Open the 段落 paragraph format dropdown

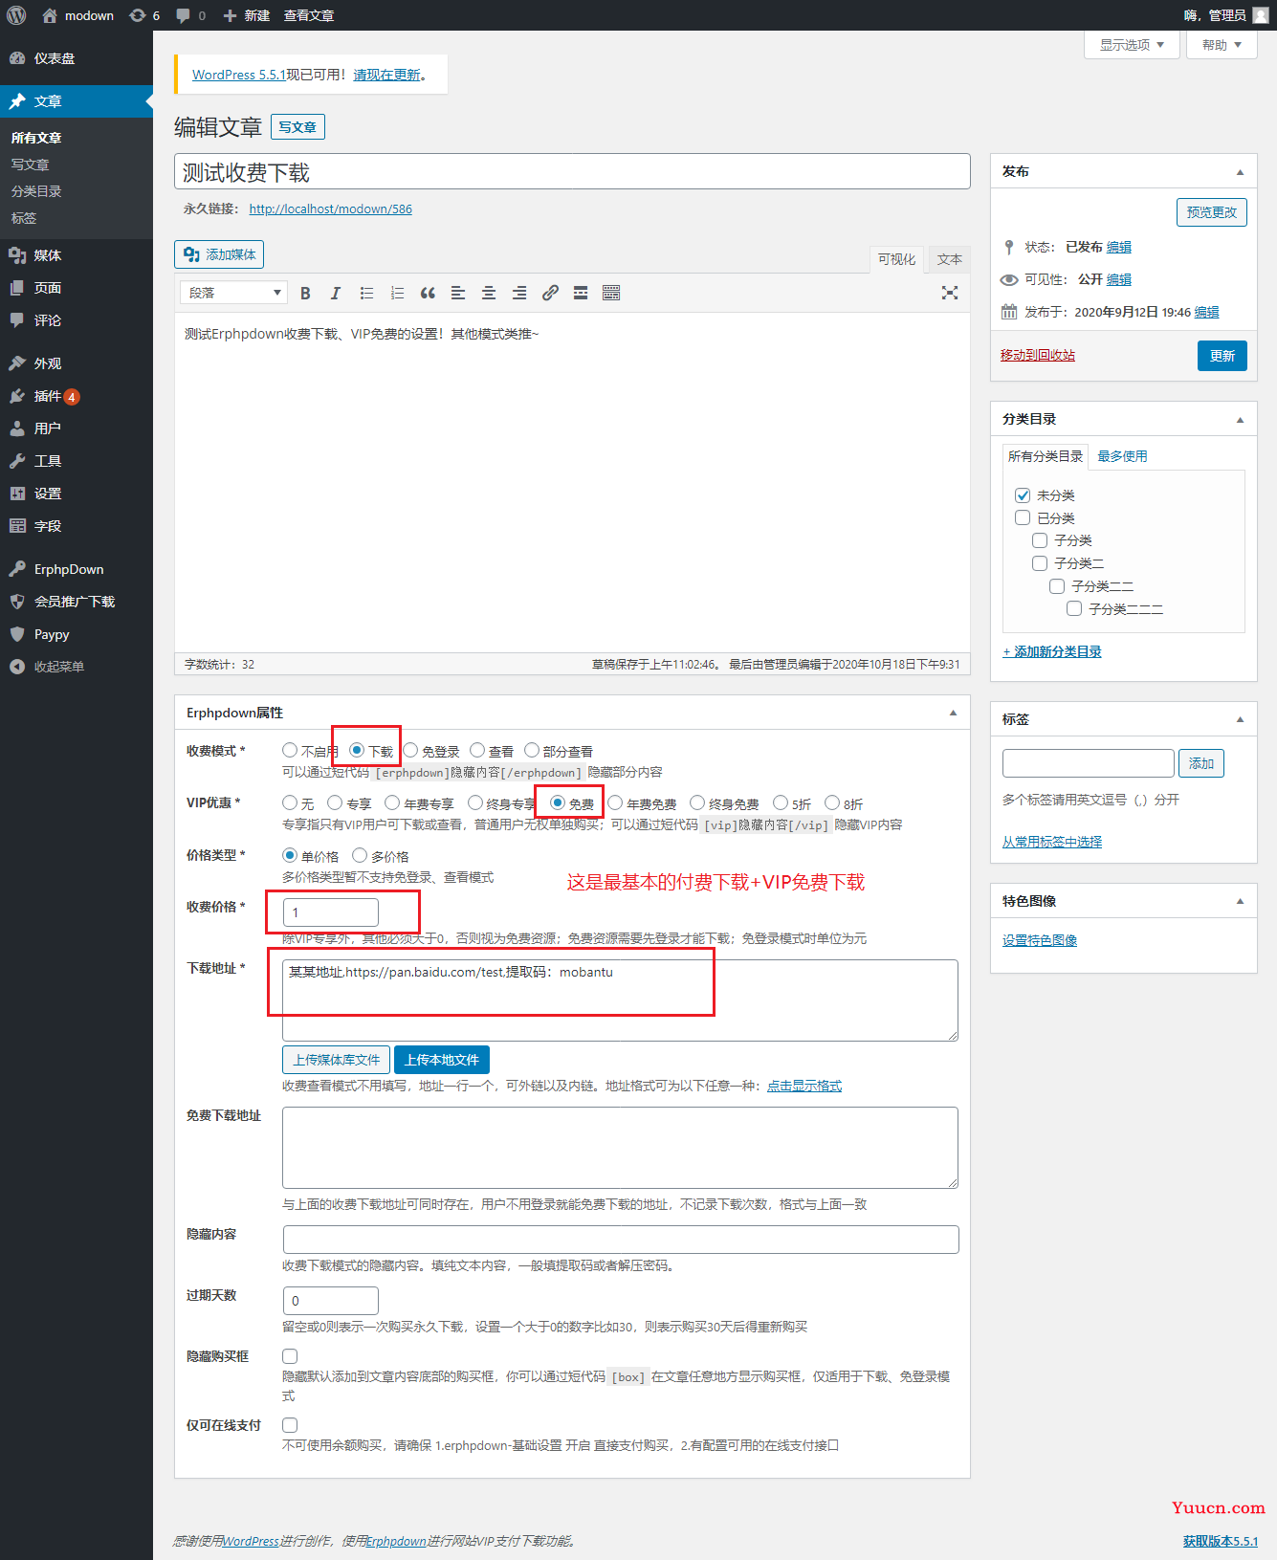point(233,293)
